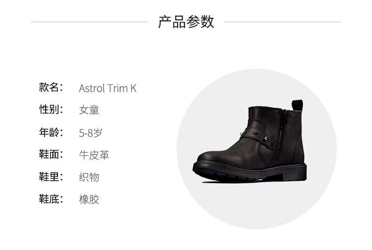Select the 5-8岁 age value

(x=90, y=133)
